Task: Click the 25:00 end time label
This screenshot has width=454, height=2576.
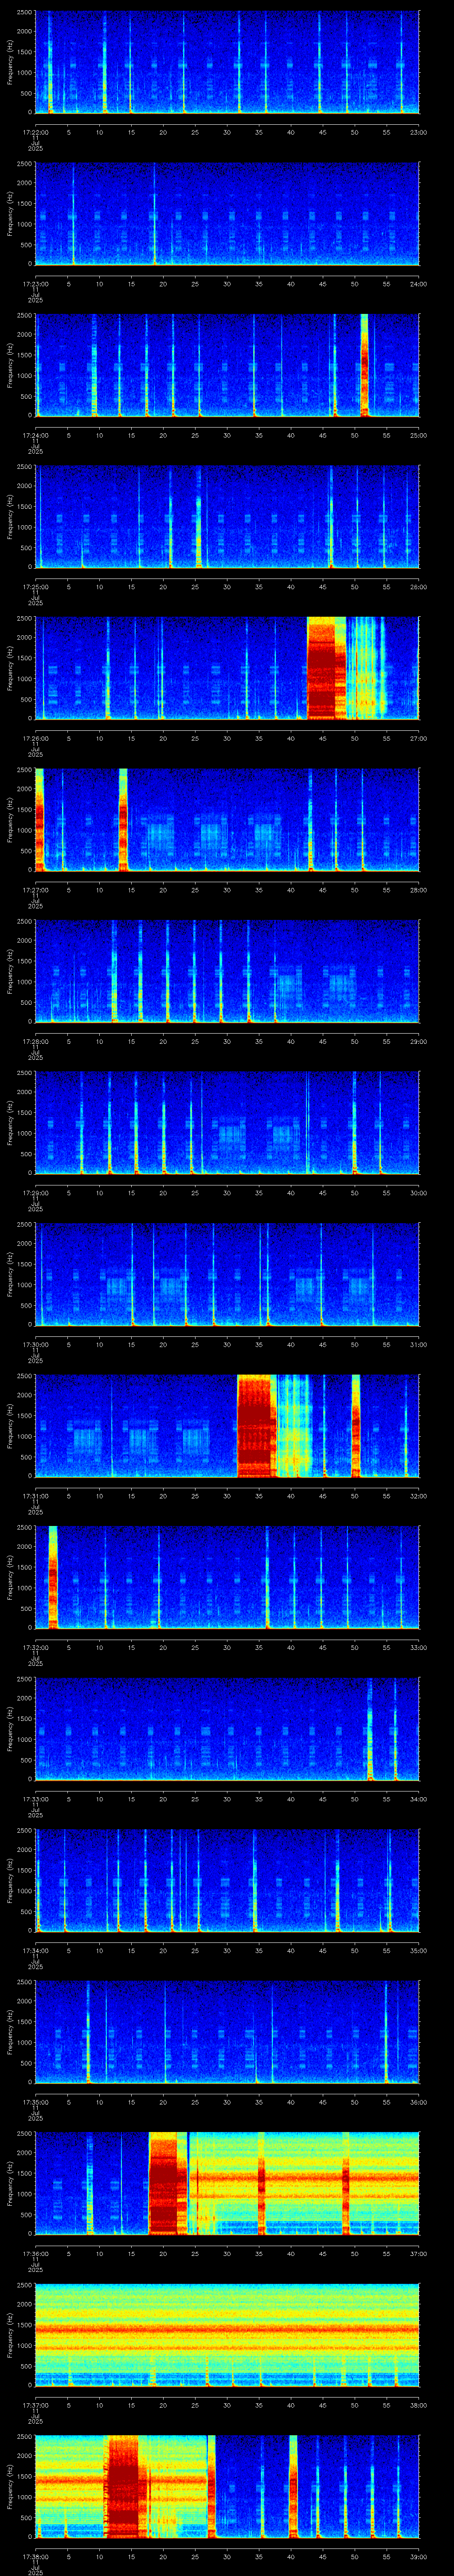Action: pyautogui.click(x=418, y=435)
